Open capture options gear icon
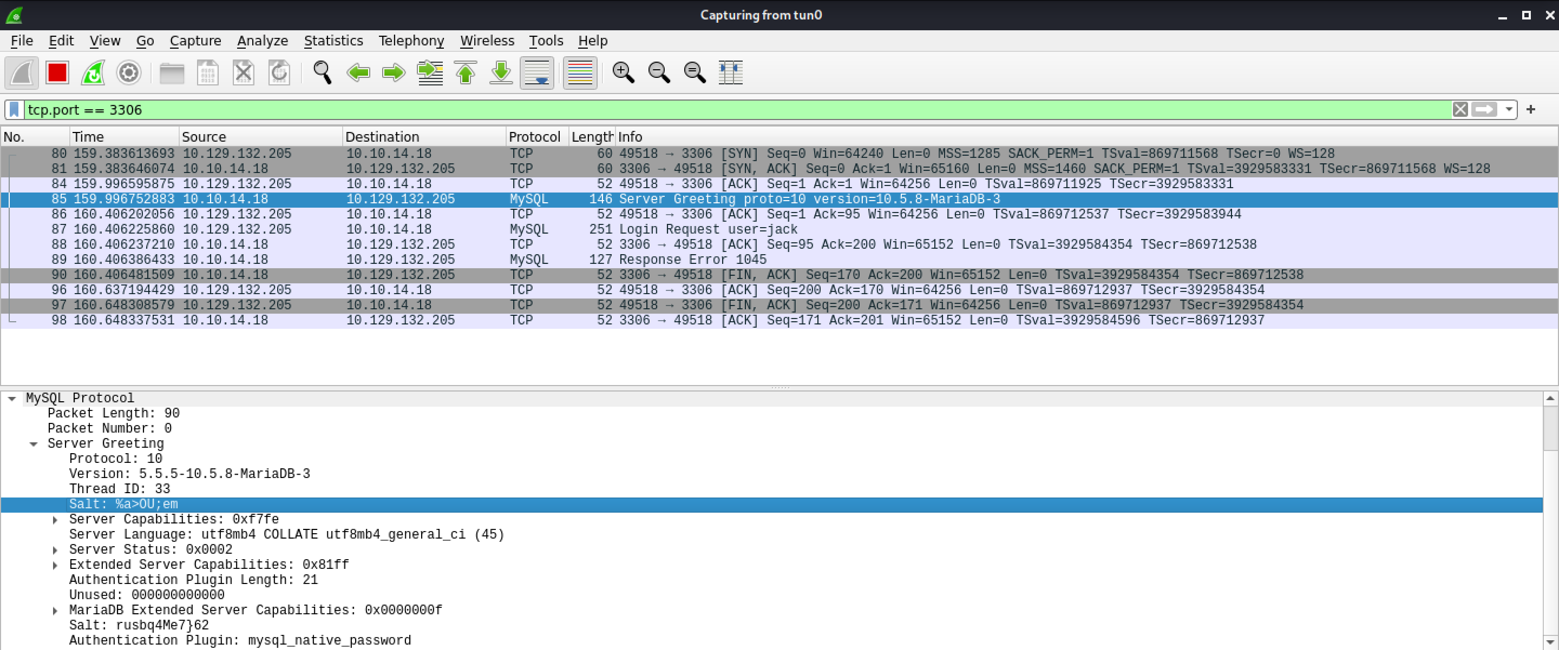 [x=129, y=73]
